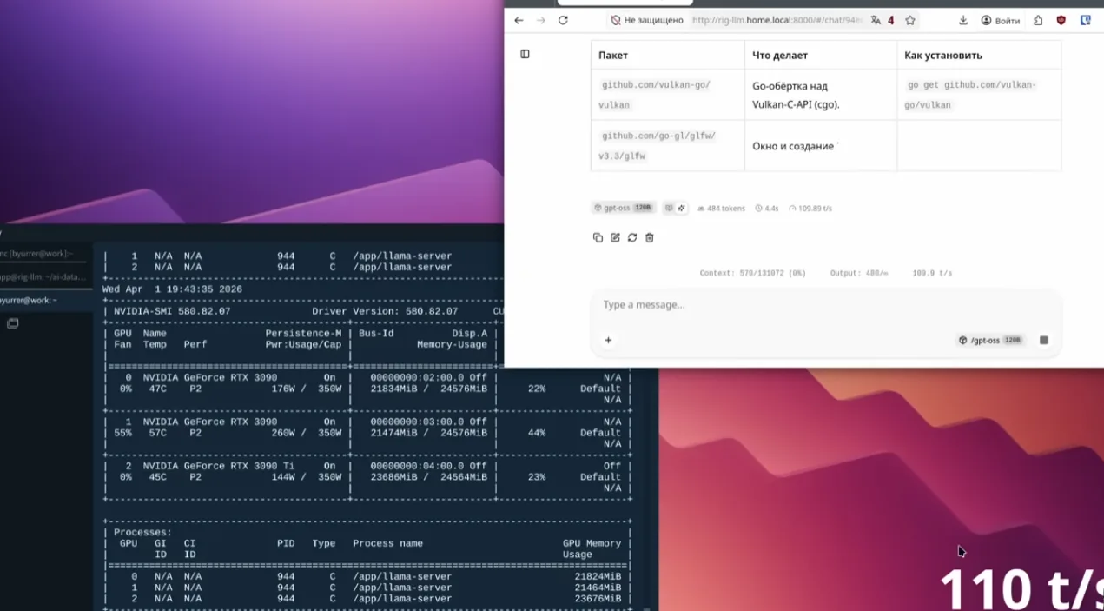Select the generation stats sparkle toggle
This screenshot has width=1104, height=611.
[682, 208]
